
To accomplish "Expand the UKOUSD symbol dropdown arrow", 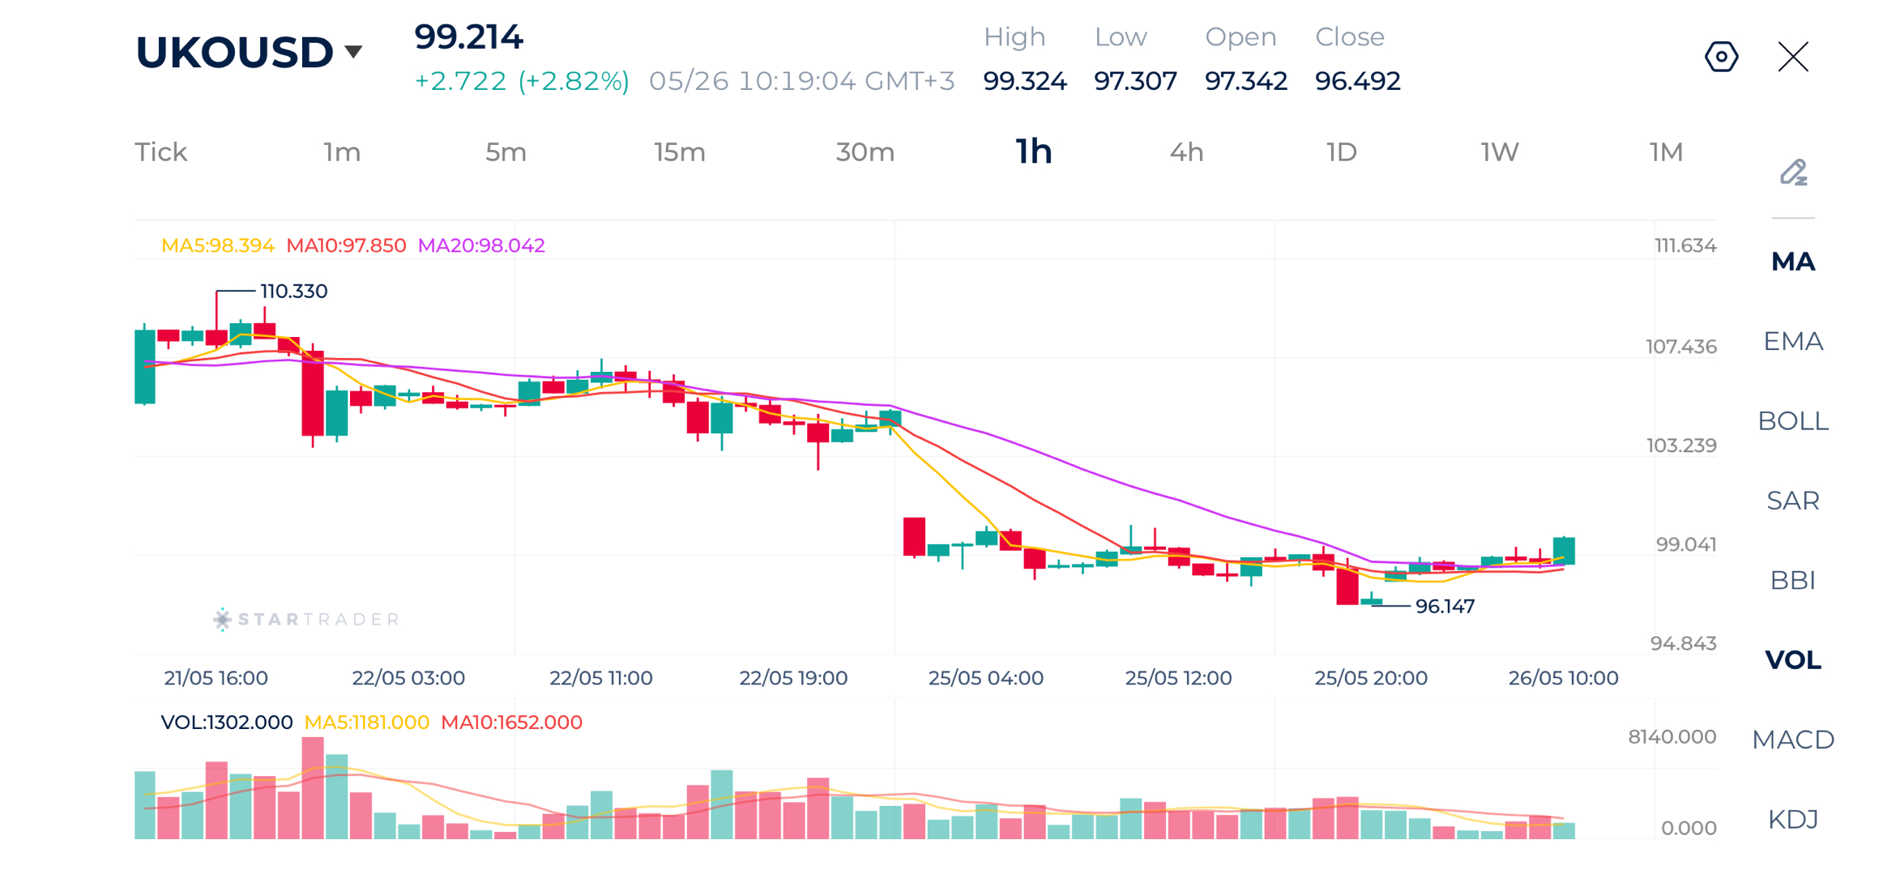I will click(x=353, y=52).
